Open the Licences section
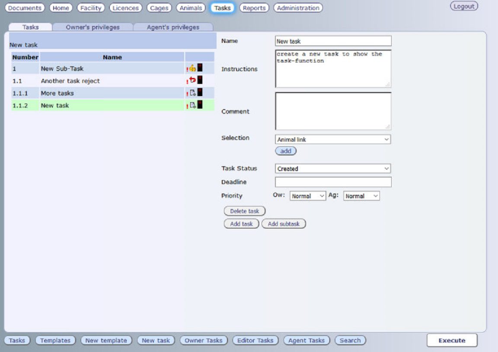 pos(125,8)
